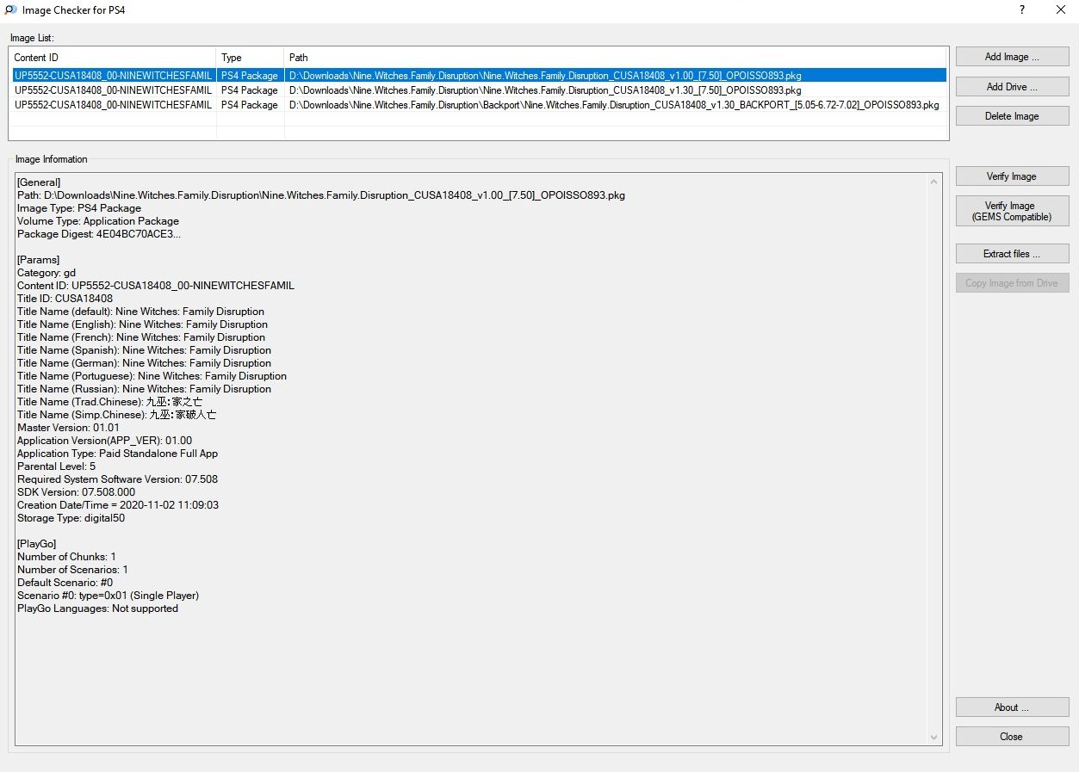Click the help question mark in the title bar

coord(1022,10)
